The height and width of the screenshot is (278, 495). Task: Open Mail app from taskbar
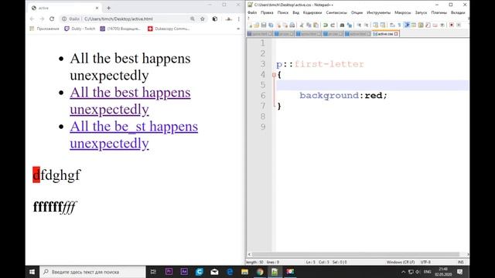click(x=214, y=272)
